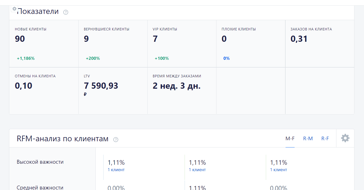Click the RFM-анализ по клиентам heading

tap(63, 139)
